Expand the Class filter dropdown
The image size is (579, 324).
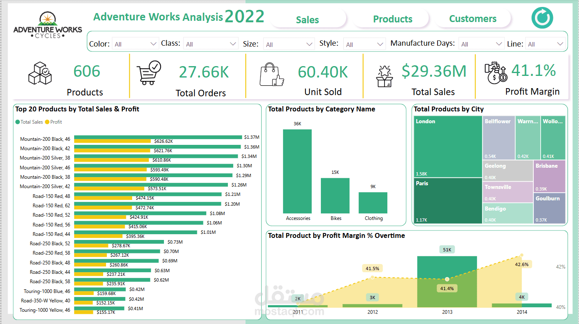coord(210,44)
